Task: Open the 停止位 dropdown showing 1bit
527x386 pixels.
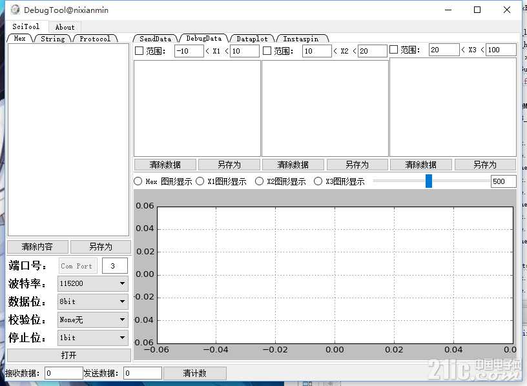Action: [x=93, y=338]
